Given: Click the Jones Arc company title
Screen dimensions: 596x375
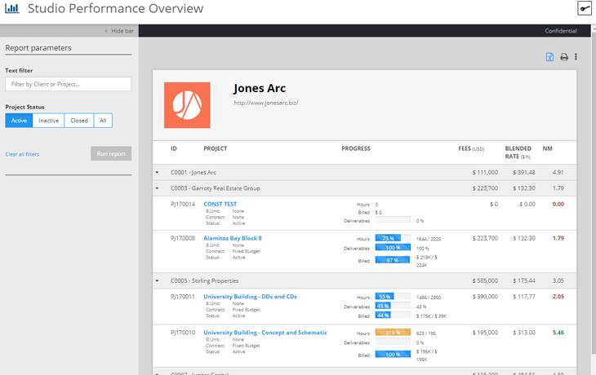Looking at the screenshot, I should click(260, 88).
